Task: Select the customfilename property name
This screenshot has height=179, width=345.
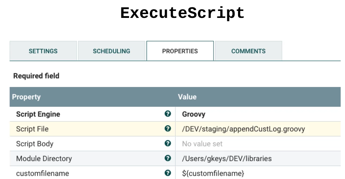Action: click(42, 173)
